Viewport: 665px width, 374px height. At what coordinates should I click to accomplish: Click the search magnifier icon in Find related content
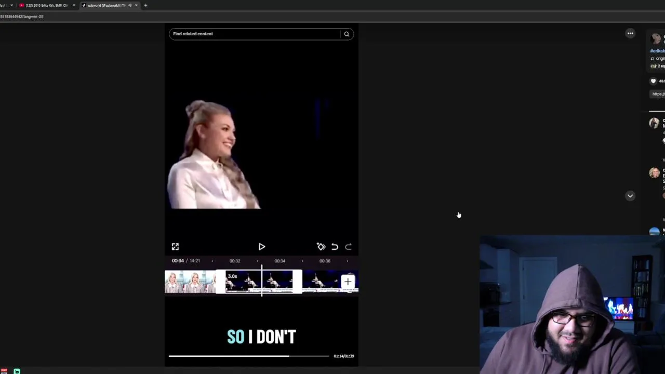pos(347,34)
